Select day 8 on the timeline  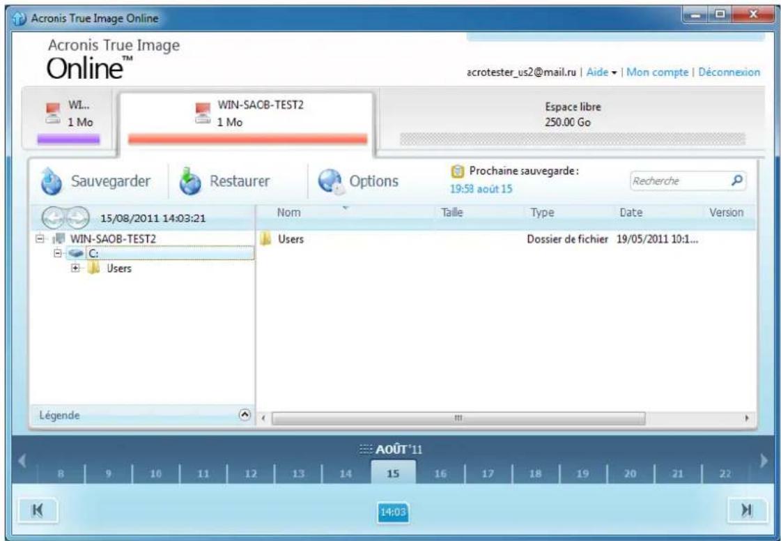61,473
